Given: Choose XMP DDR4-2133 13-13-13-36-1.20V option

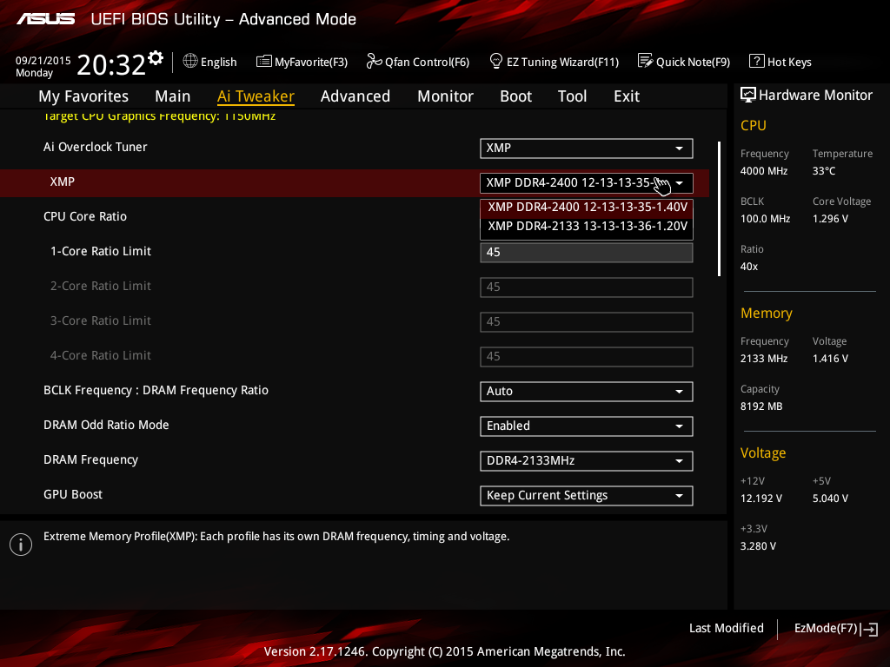Looking at the screenshot, I should tap(587, 227).
